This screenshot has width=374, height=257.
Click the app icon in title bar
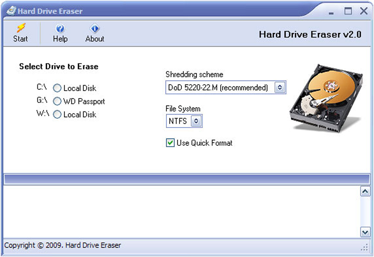11,11
